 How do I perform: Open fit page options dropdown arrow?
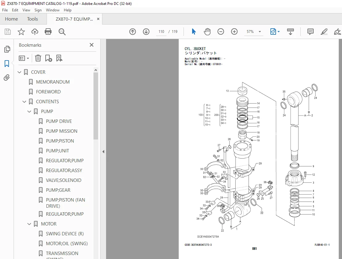(278, 32)
